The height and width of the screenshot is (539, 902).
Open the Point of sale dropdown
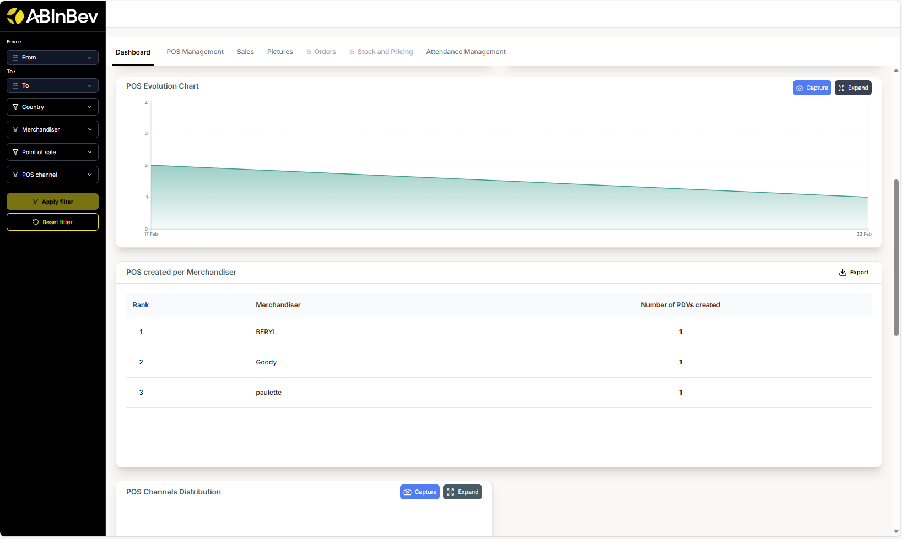52,153
